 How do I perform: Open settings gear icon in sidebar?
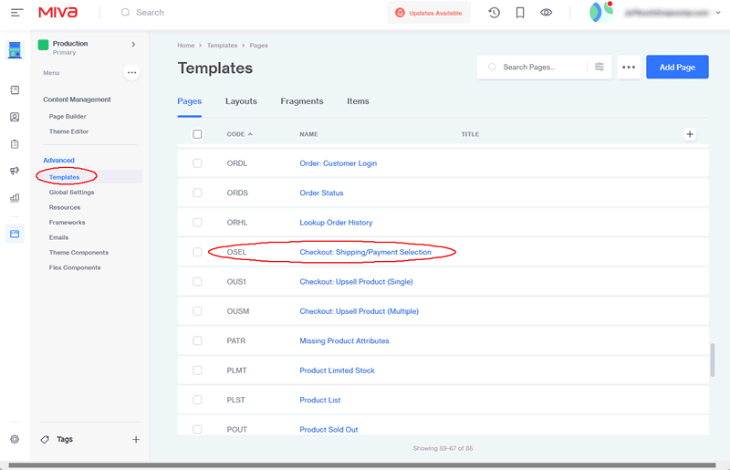coord(15,439)
